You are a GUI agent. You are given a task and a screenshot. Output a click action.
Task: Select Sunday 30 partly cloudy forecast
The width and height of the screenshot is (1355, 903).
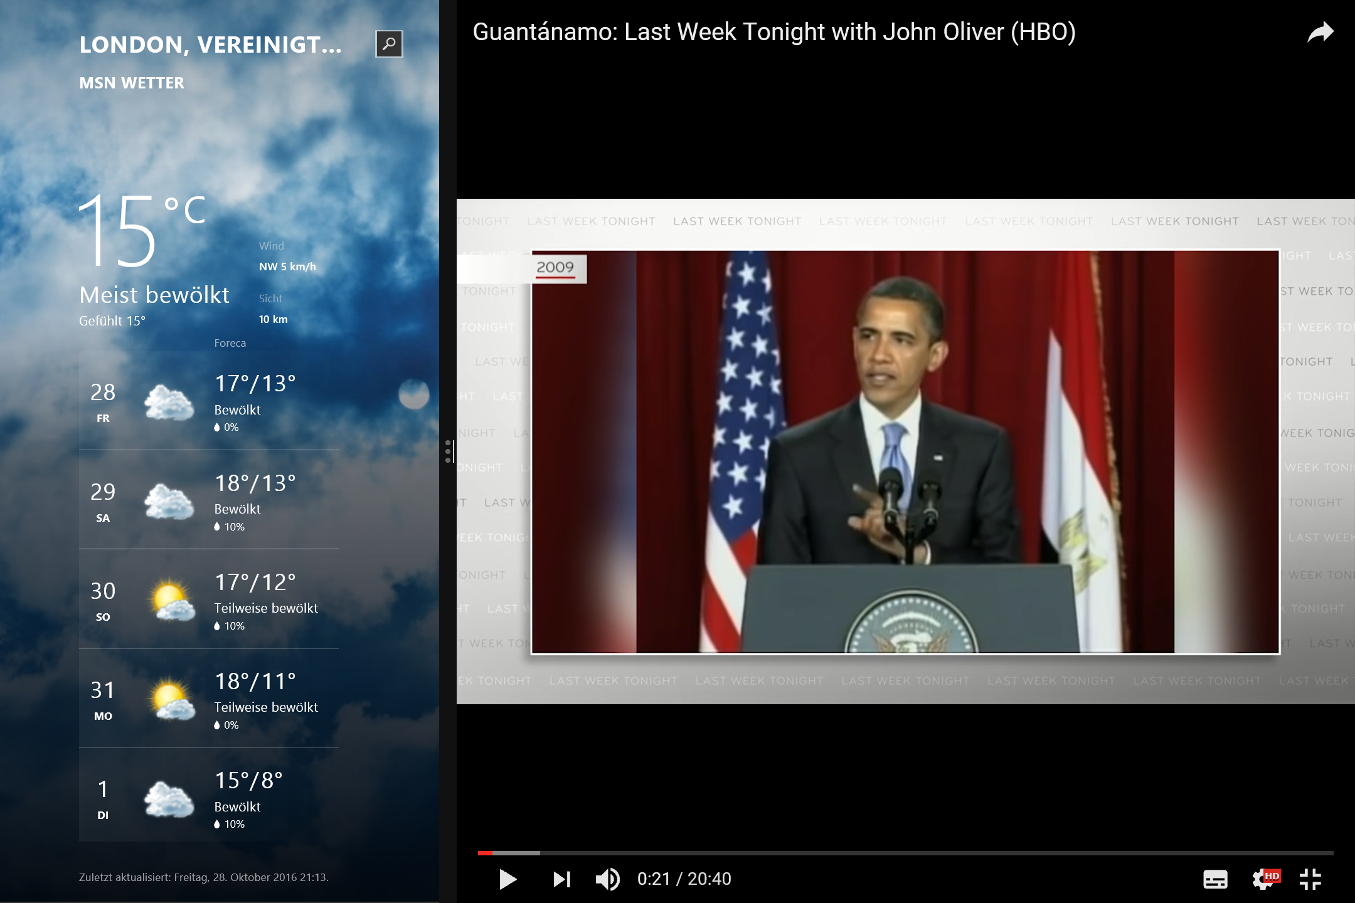(x=208, y=601)
